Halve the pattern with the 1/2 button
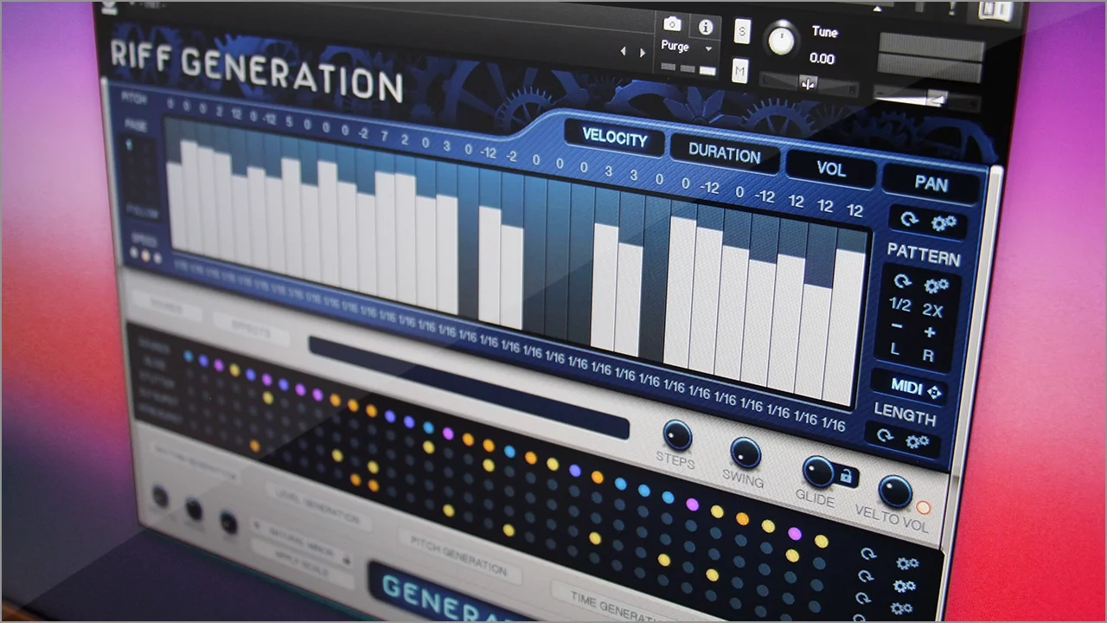The width and height of the screenshot is (1107, 623). 899,305
